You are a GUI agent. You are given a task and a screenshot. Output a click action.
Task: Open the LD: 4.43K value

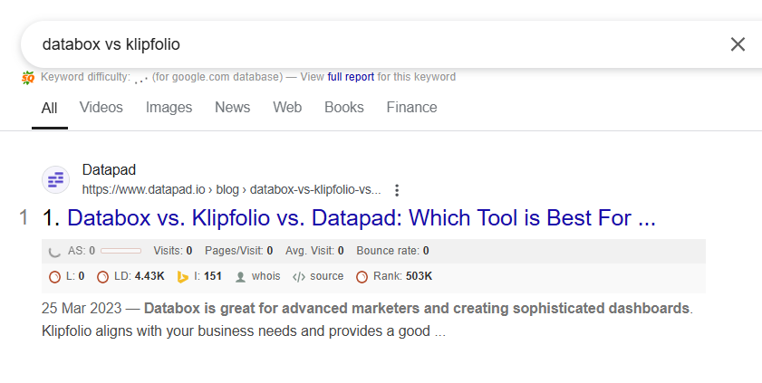[140, 276]
